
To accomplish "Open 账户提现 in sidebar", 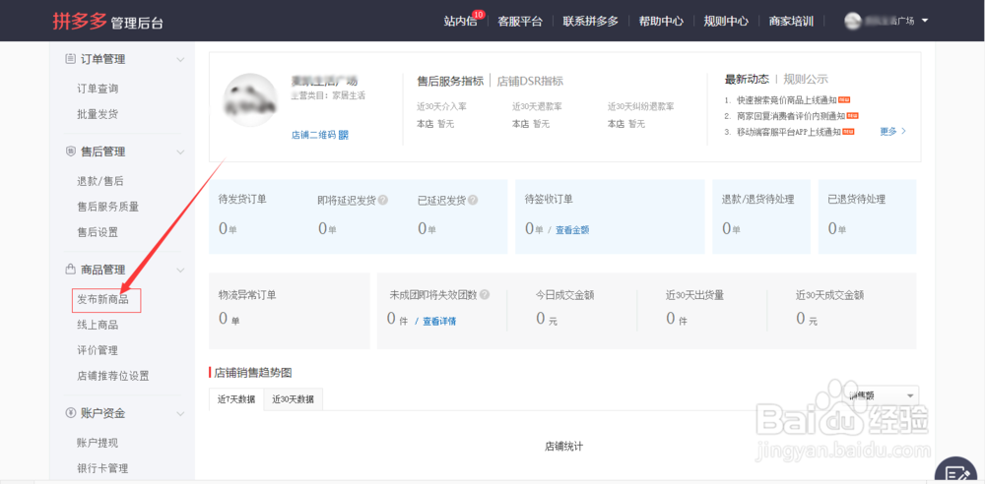I will 98,443.
